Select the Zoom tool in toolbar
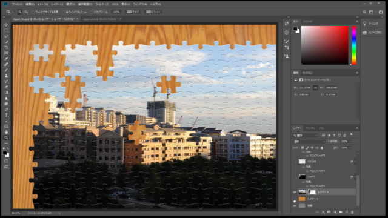 click(x=6, y=138)
